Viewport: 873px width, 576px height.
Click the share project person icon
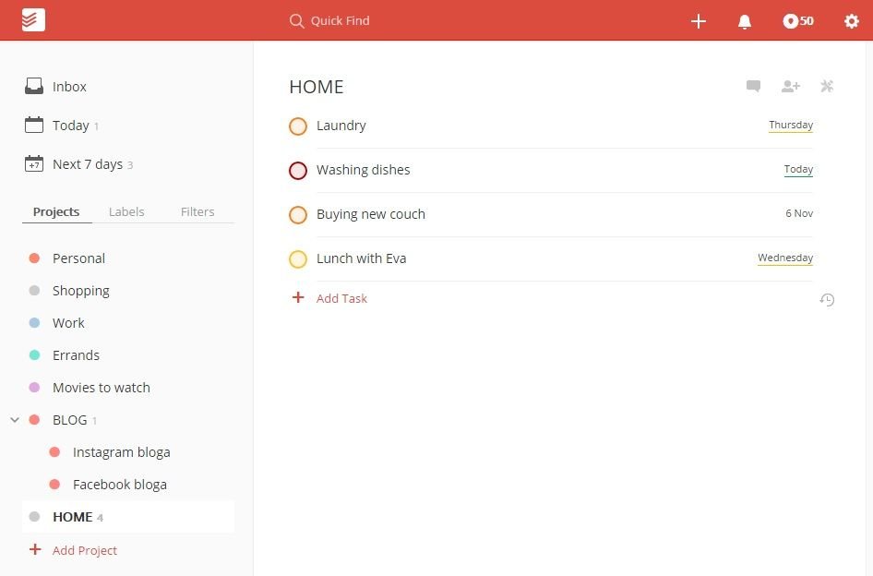tap(790, 87)
